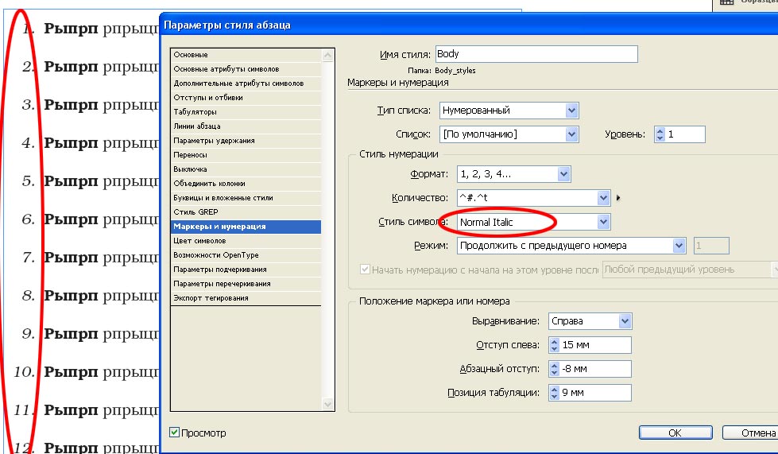This screenshot has width=778, height=454.
Task: Confirm the dialog with OK
Action: pyautogui.click(x=675, y=433)
